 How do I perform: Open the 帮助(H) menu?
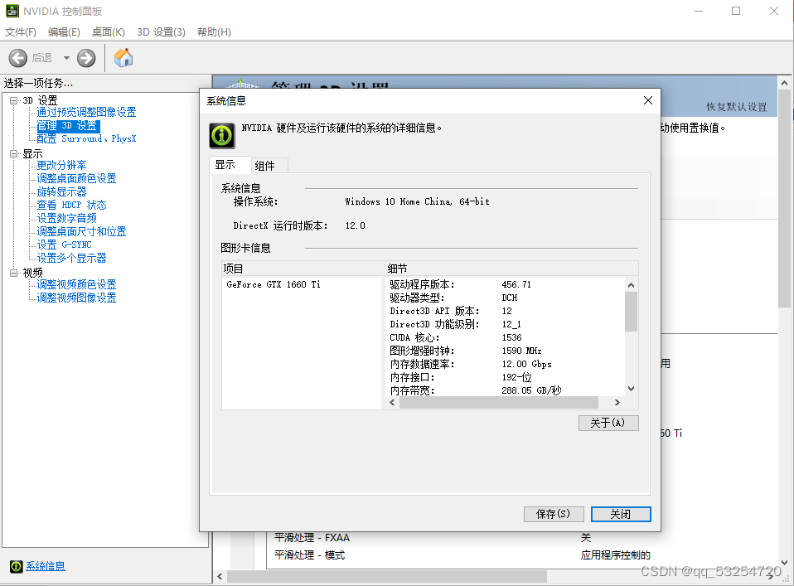click(x=214, y=31)
